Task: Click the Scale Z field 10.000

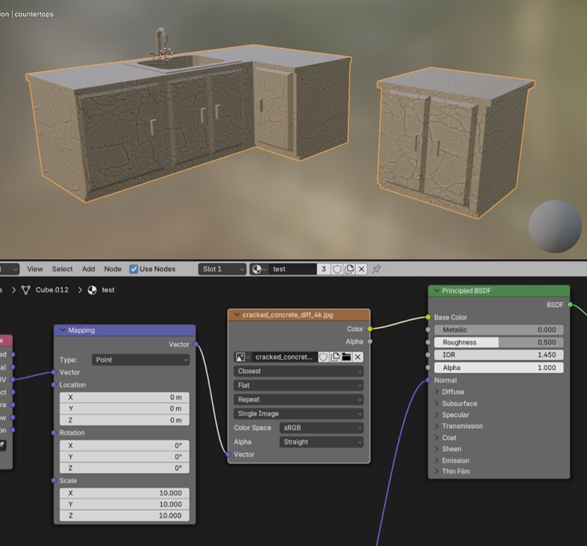Action: point(124,515)
